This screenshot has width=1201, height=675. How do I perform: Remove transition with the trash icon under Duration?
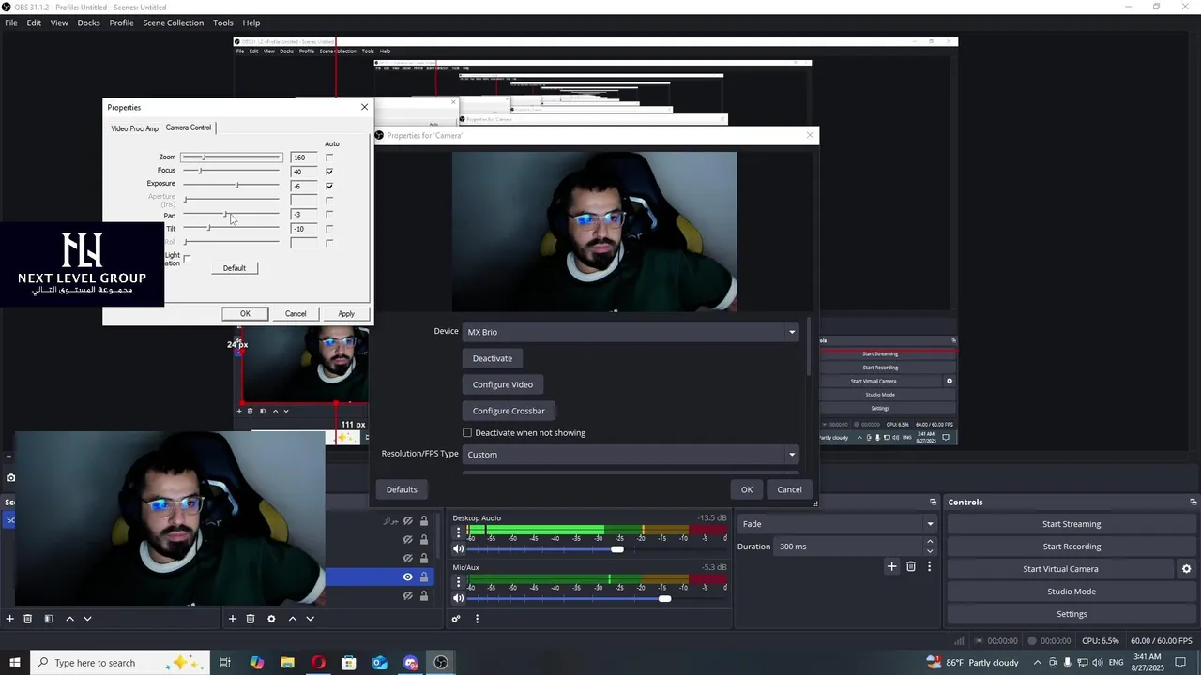click(x=911, y=566)
